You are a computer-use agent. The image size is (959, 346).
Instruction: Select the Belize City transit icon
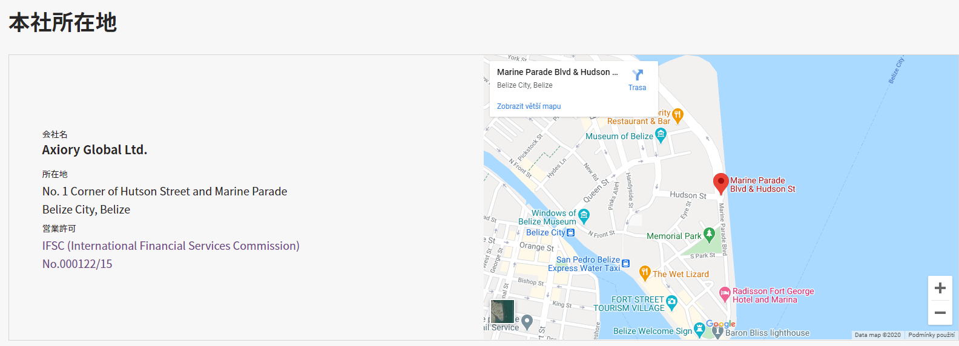pyautogui.click(x=570, y=232)
